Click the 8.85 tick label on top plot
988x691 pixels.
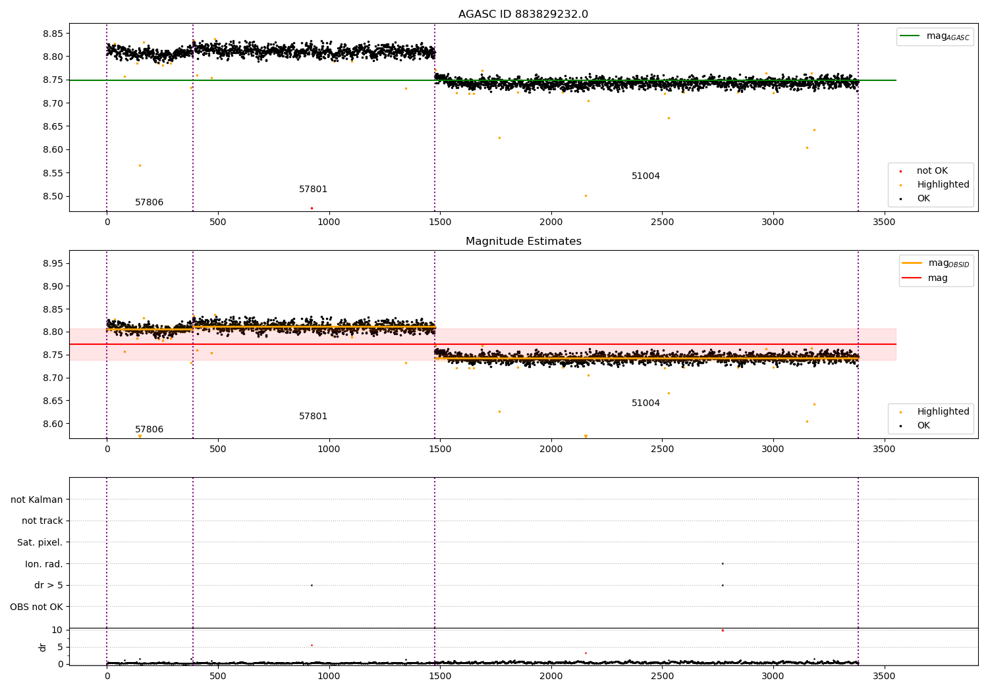(x=52, y=34)
